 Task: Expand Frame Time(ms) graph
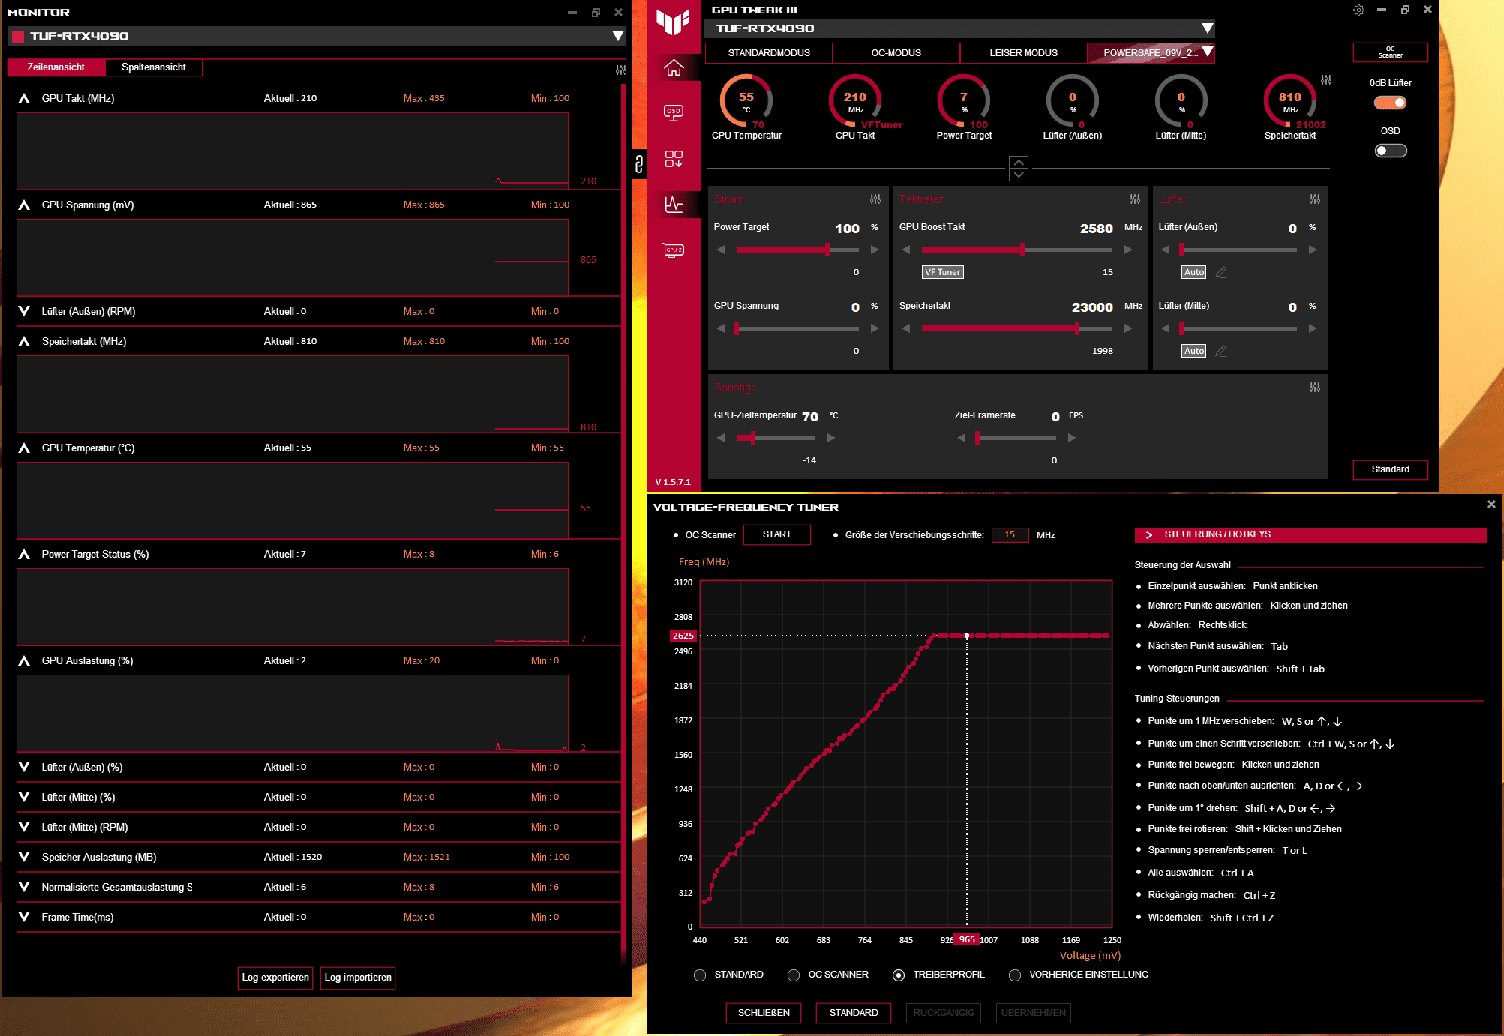tap(24, 917)
